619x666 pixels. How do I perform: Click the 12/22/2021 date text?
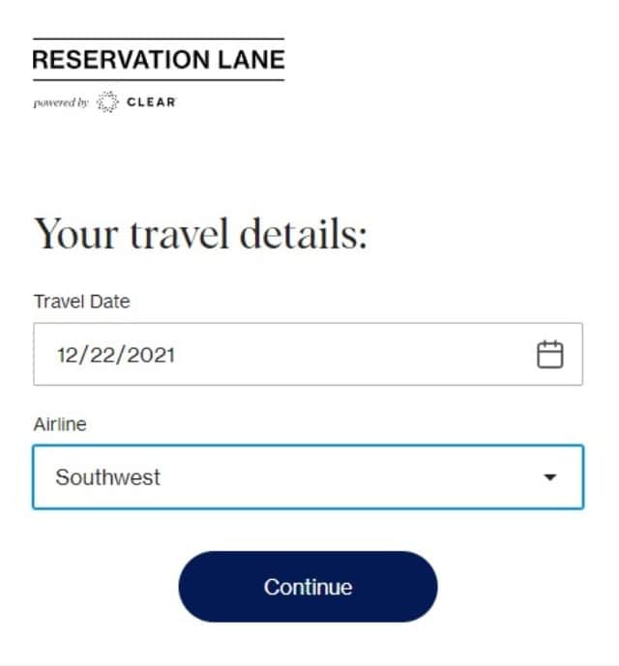coord(116,355)
